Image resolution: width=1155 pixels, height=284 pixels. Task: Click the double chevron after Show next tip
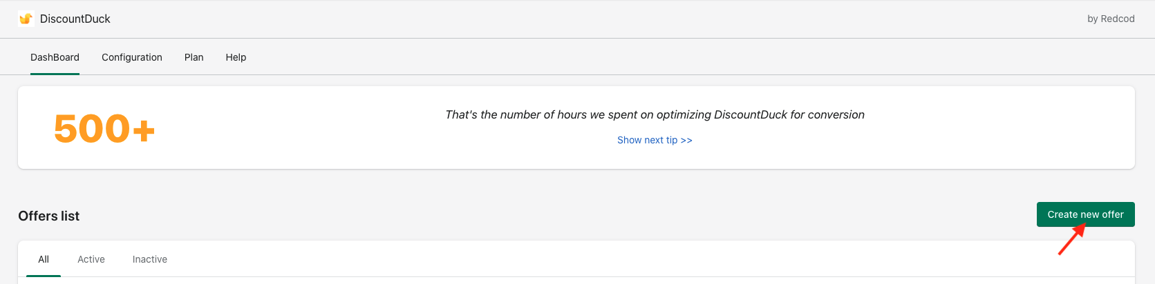tap(686, 140)
